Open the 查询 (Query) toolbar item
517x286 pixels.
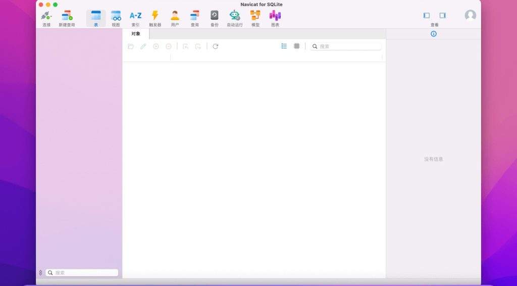pos(195,16)
